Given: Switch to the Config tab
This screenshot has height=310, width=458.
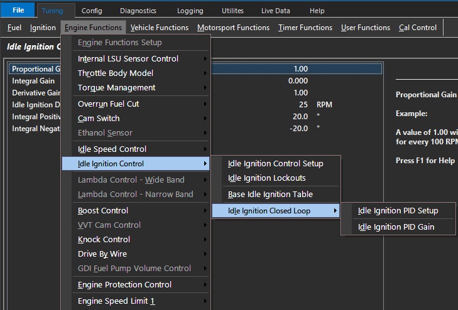Looking at the screenshot, I should point(92,11).
